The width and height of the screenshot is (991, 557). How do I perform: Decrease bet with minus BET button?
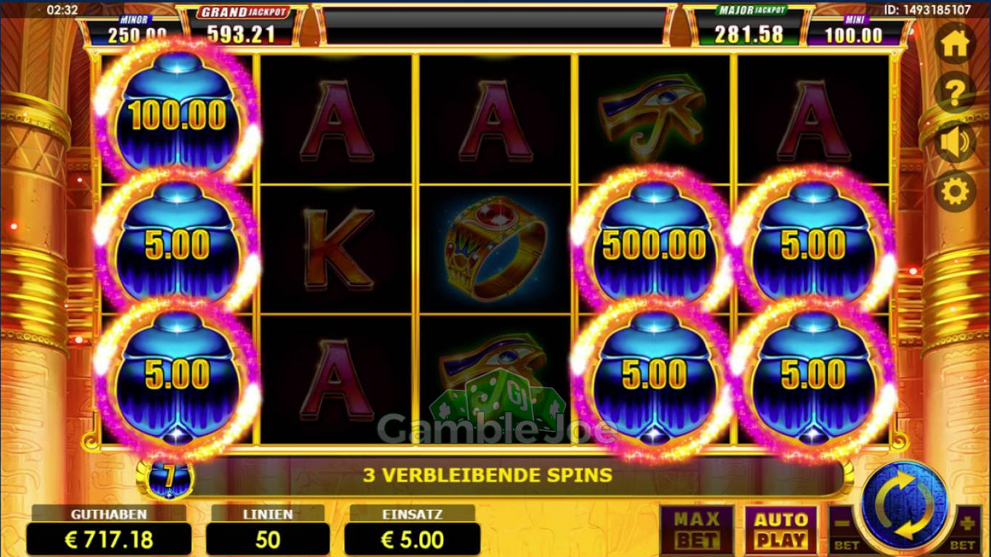pyautogui.click(x=844, y=530)
